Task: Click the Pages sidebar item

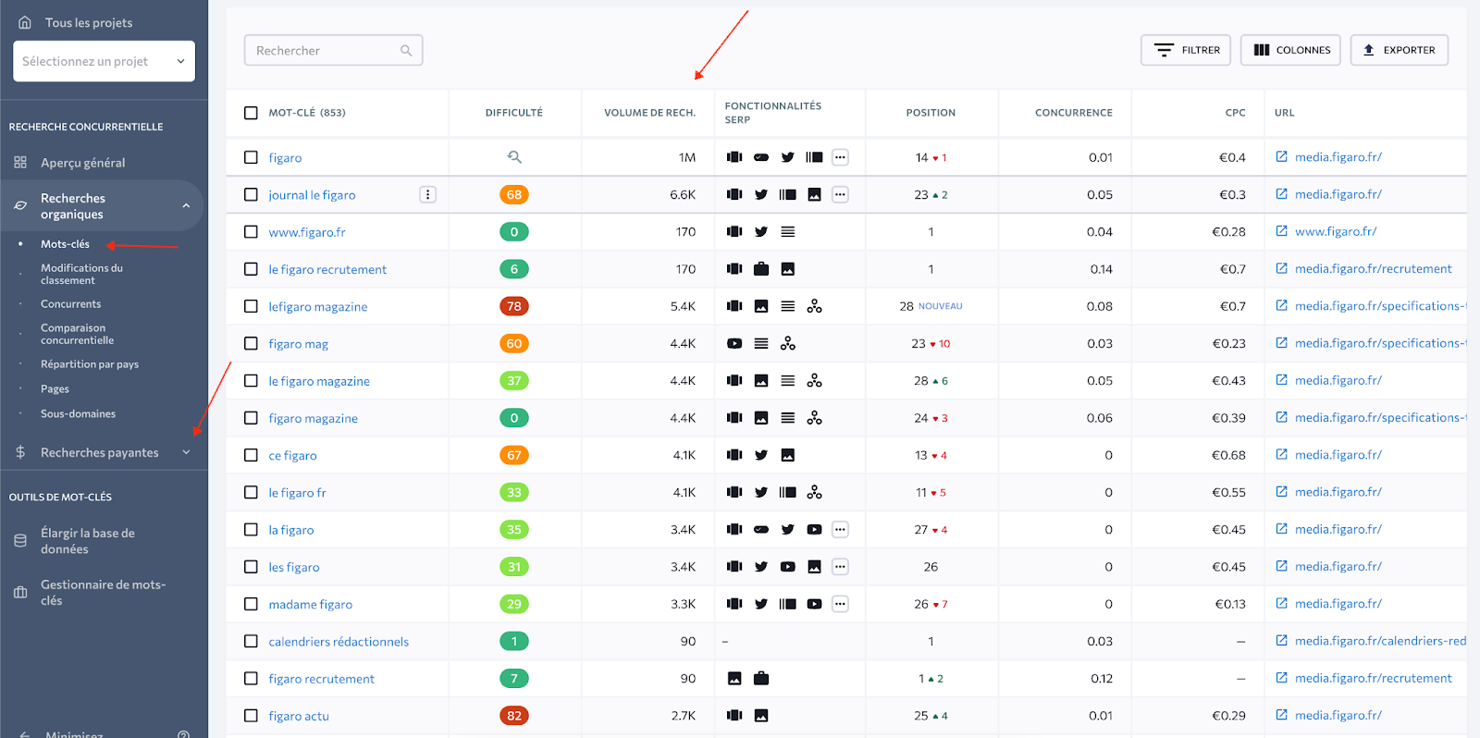Action: point(55,389)
